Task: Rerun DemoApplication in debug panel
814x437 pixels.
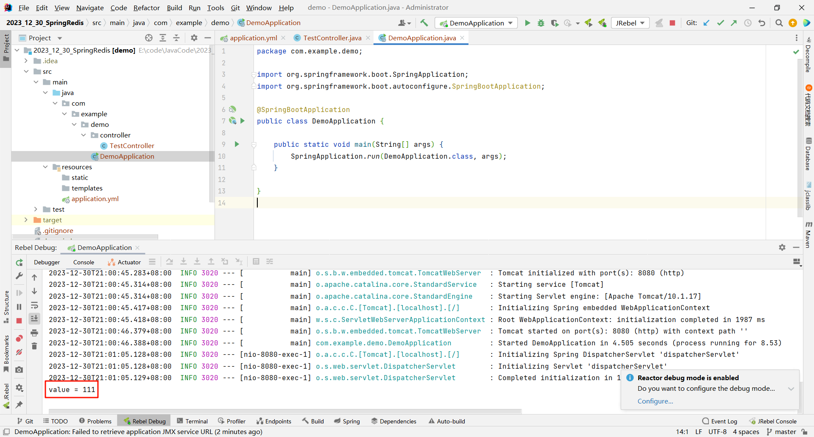Action: pos(19,263)
